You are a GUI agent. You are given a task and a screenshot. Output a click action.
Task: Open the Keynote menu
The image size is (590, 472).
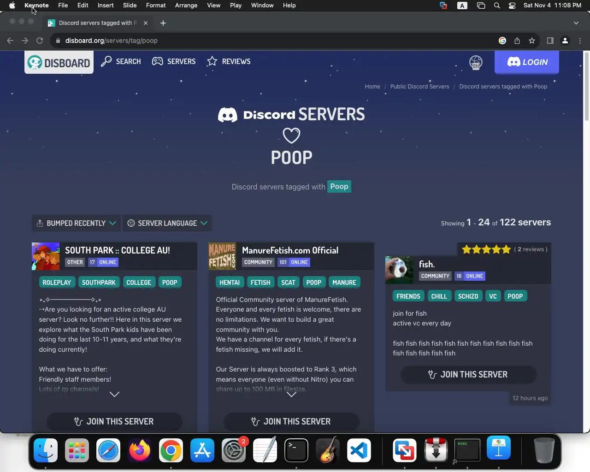[x=36, y=6]
